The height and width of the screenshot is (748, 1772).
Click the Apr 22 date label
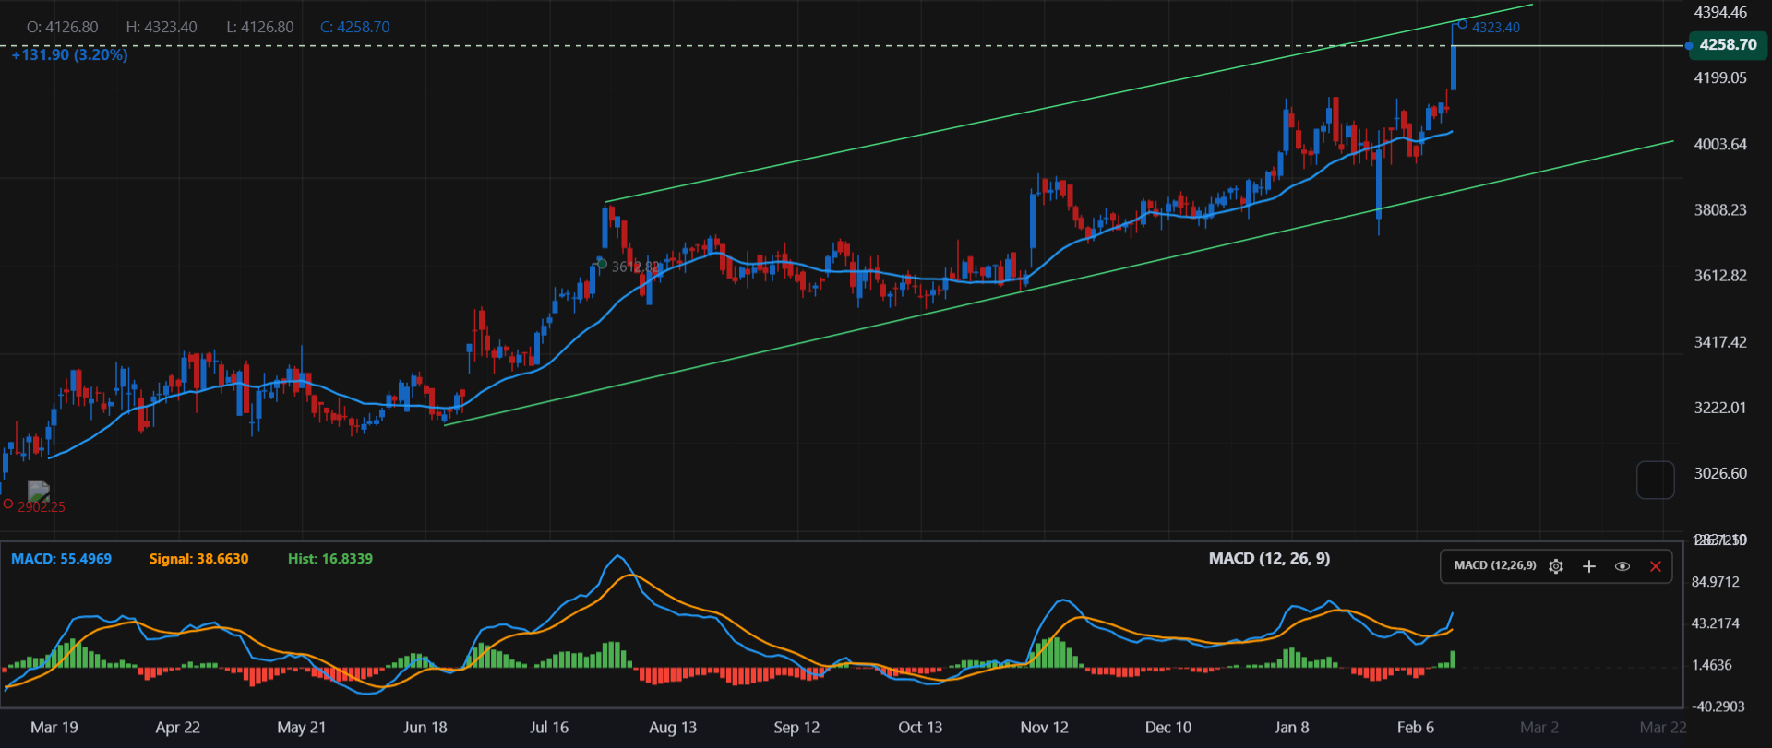point(178,728)
